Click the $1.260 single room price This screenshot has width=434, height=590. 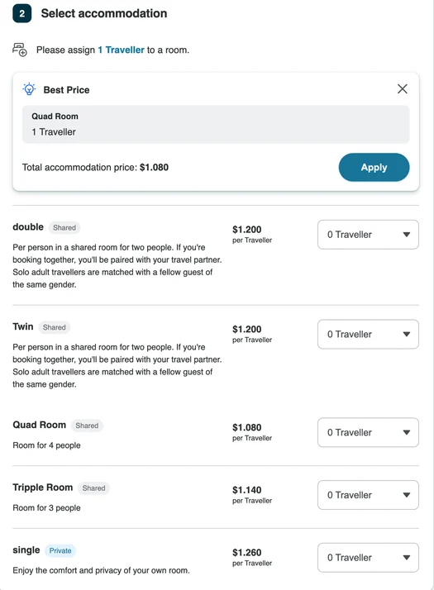(247, 552)
